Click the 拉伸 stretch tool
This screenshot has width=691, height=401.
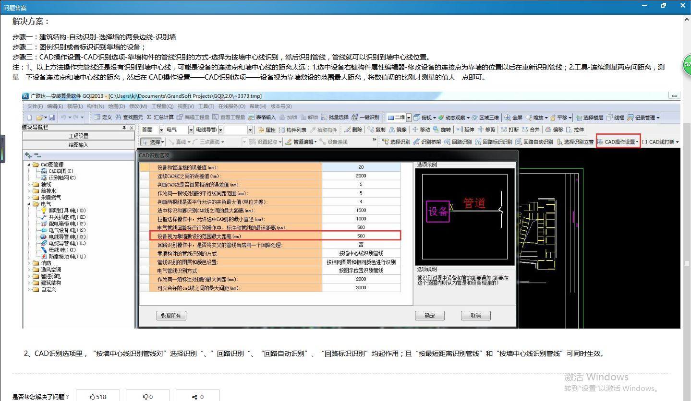(x=575, y=130)
